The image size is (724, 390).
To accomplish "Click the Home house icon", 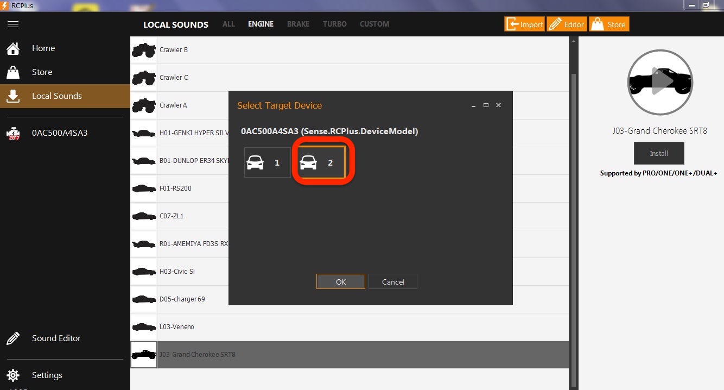I will (x=14, y=48).
